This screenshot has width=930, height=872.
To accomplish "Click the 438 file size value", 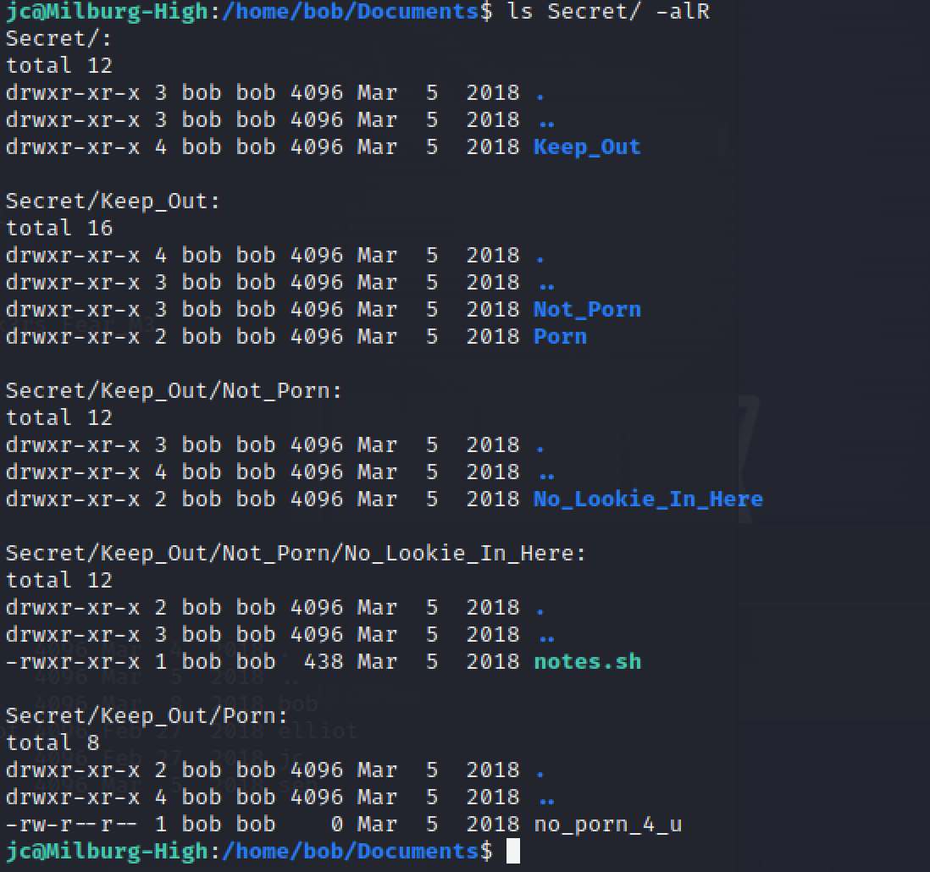I will (324, 661).
